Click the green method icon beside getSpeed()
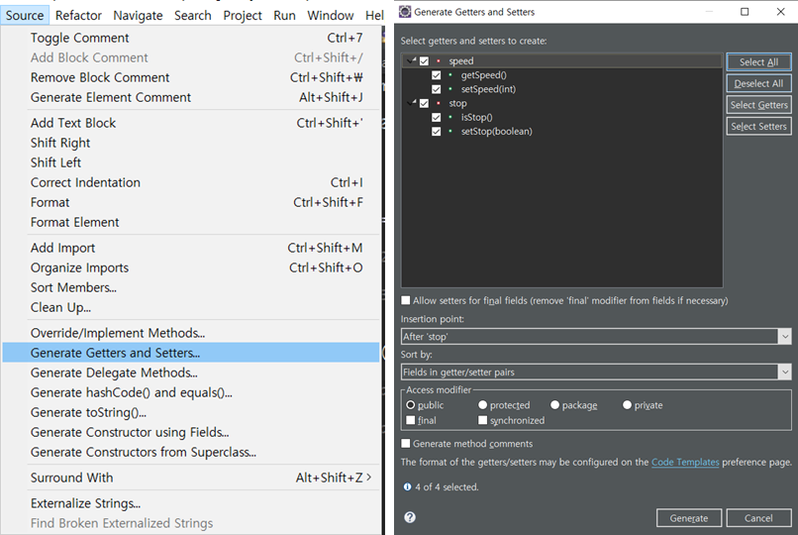 [x=450, y=75]
